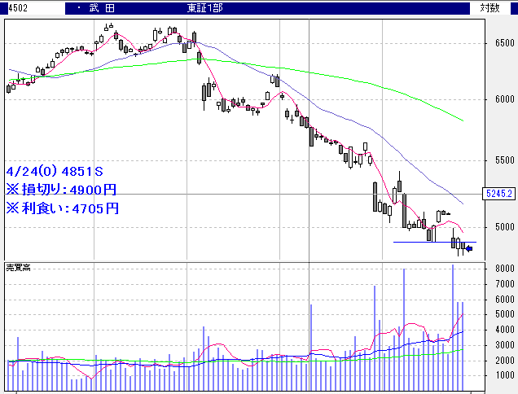Viewport: 518px width, 394px height.
Task: Click the green long-term moving average on the price chart
Action: (x=326, y=73)
